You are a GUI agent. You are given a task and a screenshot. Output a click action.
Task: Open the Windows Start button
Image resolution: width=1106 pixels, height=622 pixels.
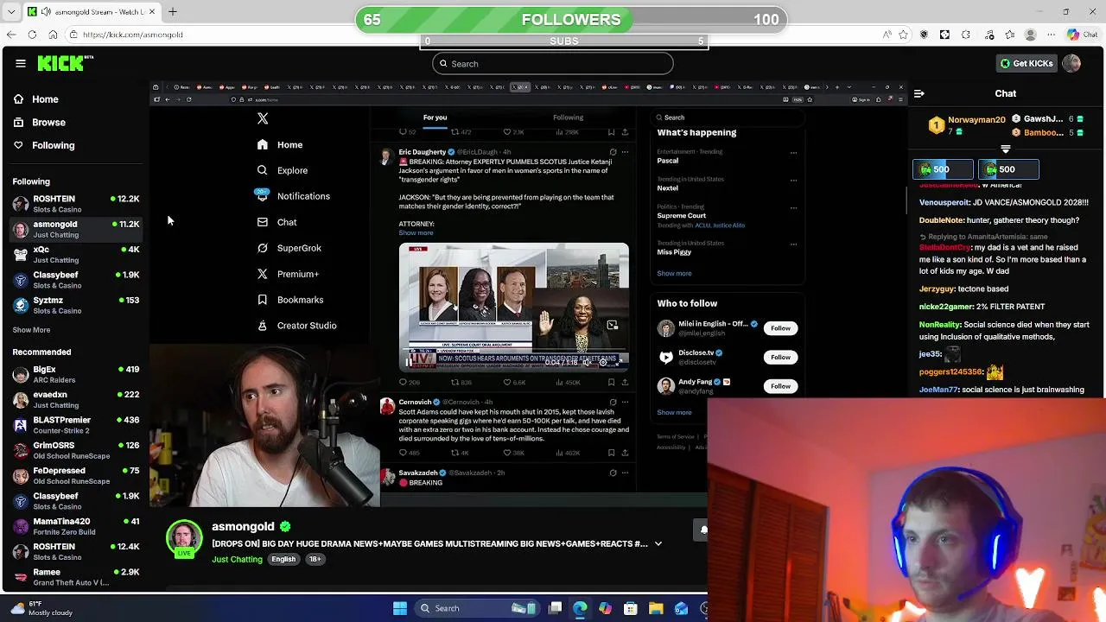pos(400,608)
